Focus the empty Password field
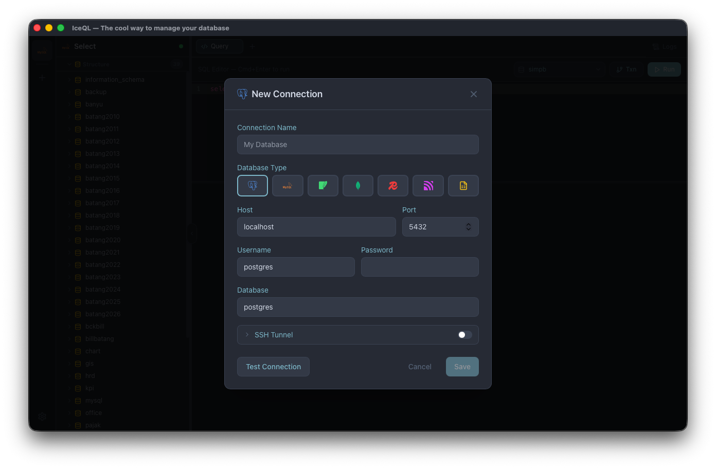 (420, 267)
